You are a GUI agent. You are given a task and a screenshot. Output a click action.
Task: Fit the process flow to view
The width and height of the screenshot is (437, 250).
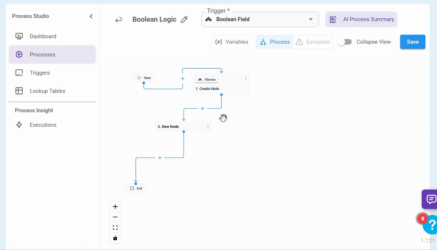(x=115, y=228)
